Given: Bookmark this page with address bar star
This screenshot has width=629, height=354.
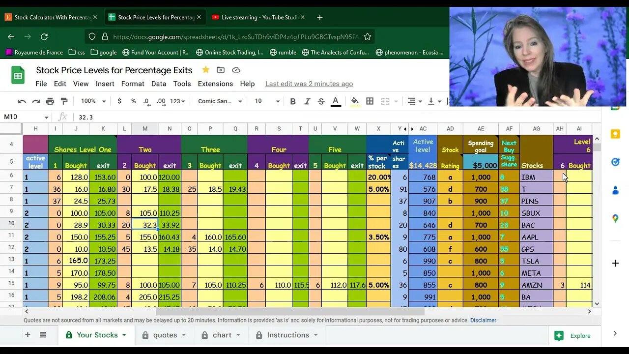Looking at the screenshot, I should coord(367,36).
